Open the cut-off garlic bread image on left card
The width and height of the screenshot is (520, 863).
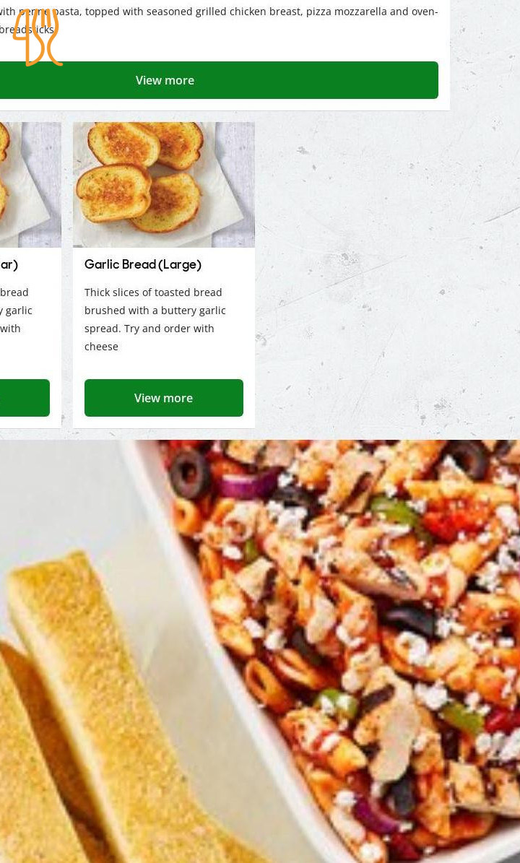pos(30,185)
